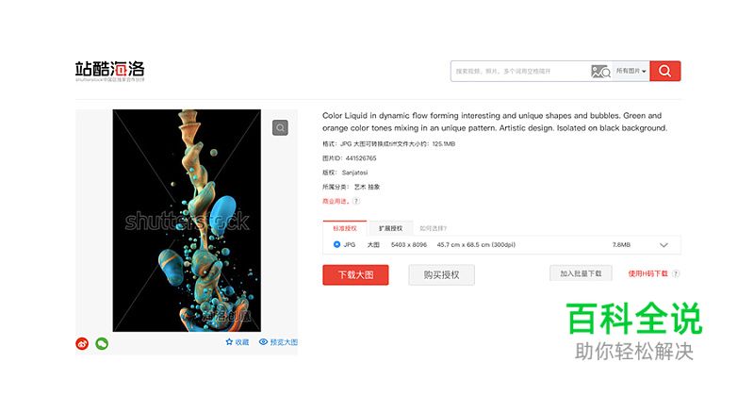
Task: Open image search via camera icon
Action: (x=600, y=72)
